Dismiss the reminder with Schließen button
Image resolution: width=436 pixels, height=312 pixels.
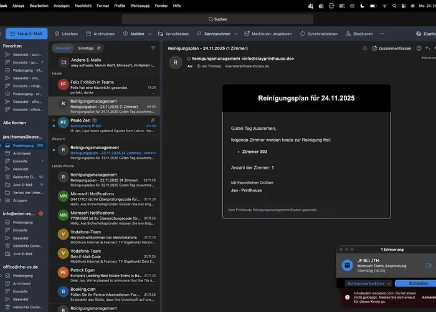click(419, 283)
